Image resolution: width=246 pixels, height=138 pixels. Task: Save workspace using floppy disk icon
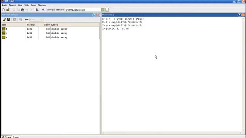point(8,20)
